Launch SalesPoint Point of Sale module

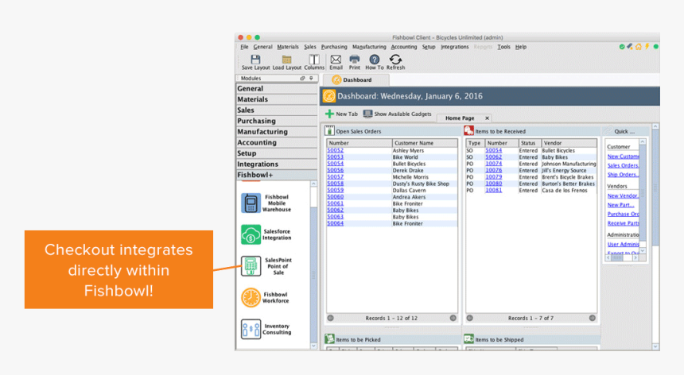click(x=251, y=266)
